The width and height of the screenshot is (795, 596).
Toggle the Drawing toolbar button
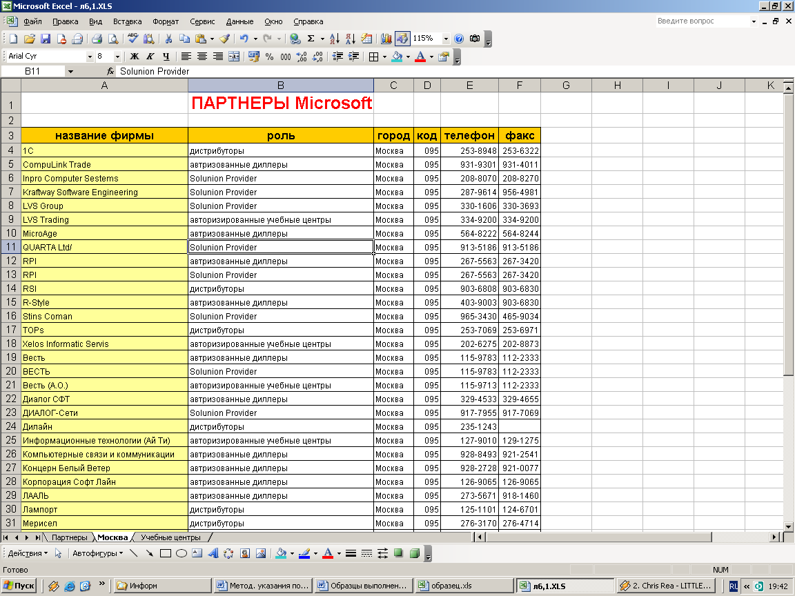coord(402,39)
